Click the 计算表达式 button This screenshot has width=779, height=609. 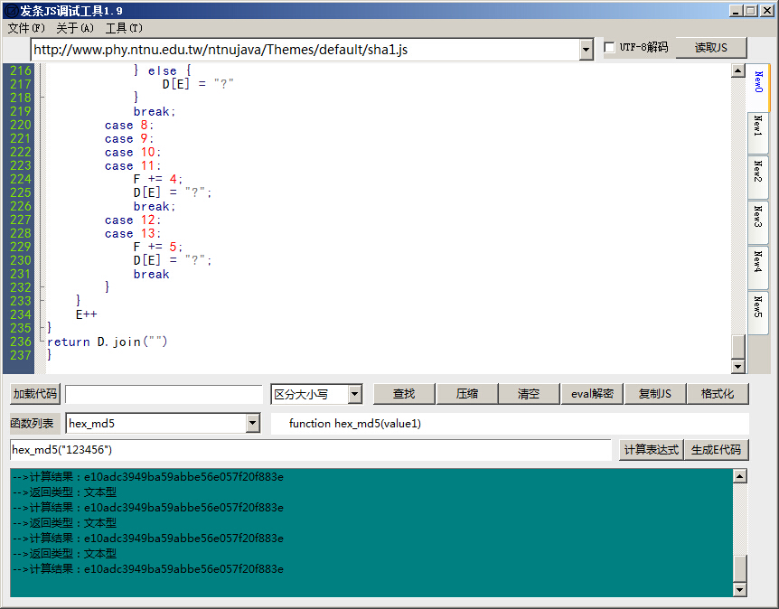click(x=650, y=450)
